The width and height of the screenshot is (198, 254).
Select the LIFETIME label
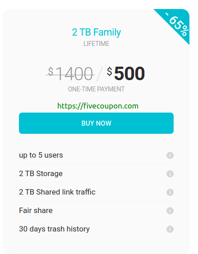pyautogui.click(x=97, y=44)
